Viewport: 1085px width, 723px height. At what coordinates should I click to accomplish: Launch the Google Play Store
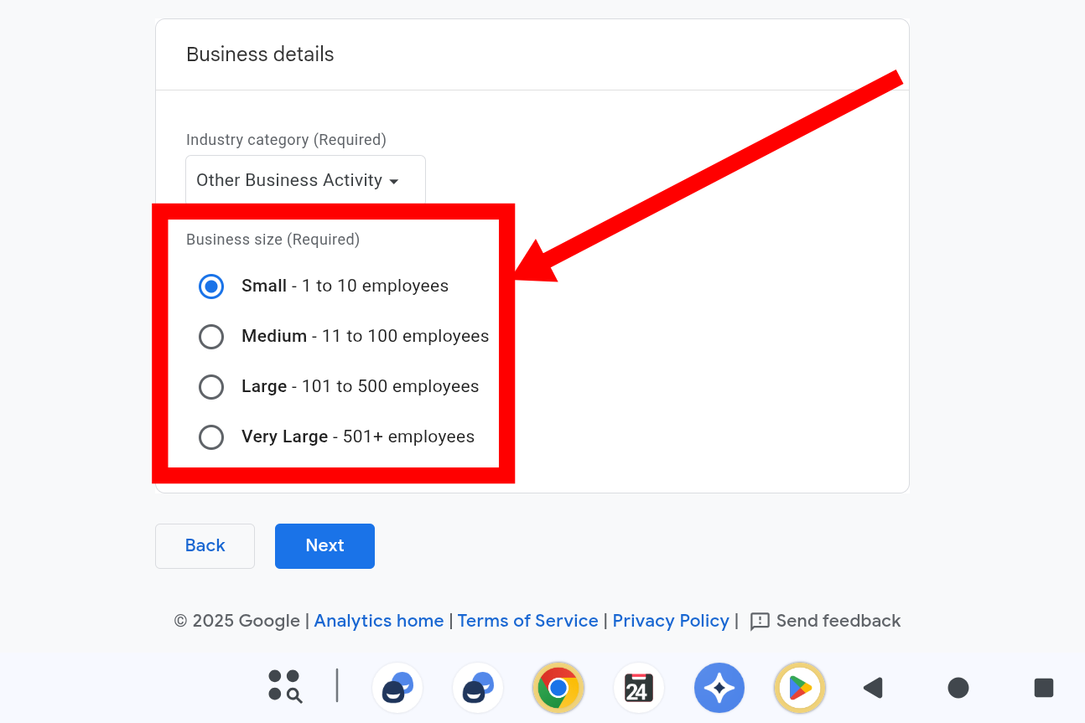pyautogui.click(x=799, y=688)
